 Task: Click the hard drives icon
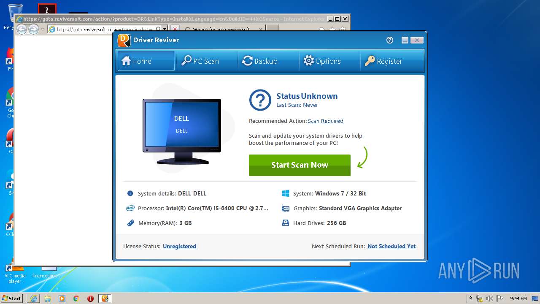(x=286, y=223)
